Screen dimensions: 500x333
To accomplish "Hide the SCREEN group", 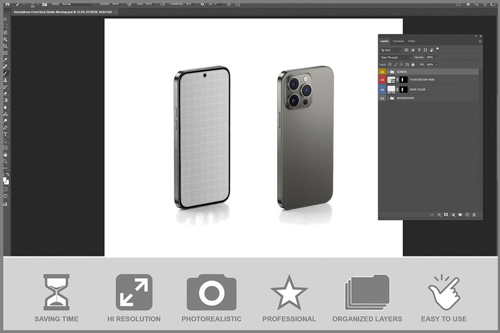I will [x=382, y=72].
